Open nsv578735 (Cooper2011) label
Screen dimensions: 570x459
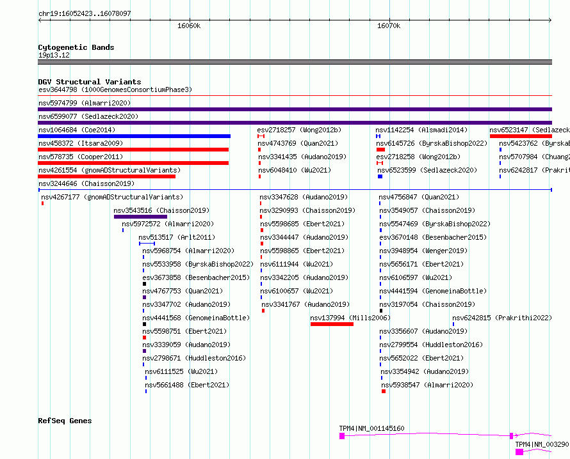[81, 157]
